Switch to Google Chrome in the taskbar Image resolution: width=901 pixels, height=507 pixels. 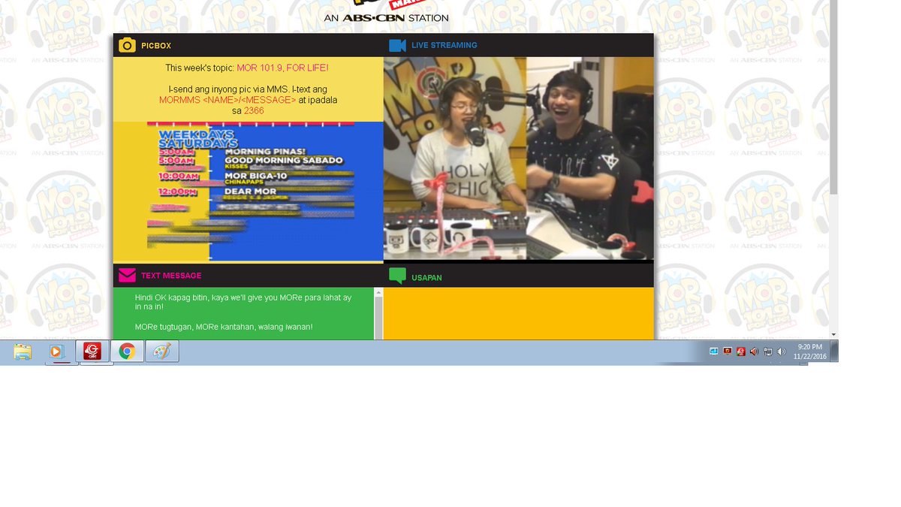tap(127, 352)
